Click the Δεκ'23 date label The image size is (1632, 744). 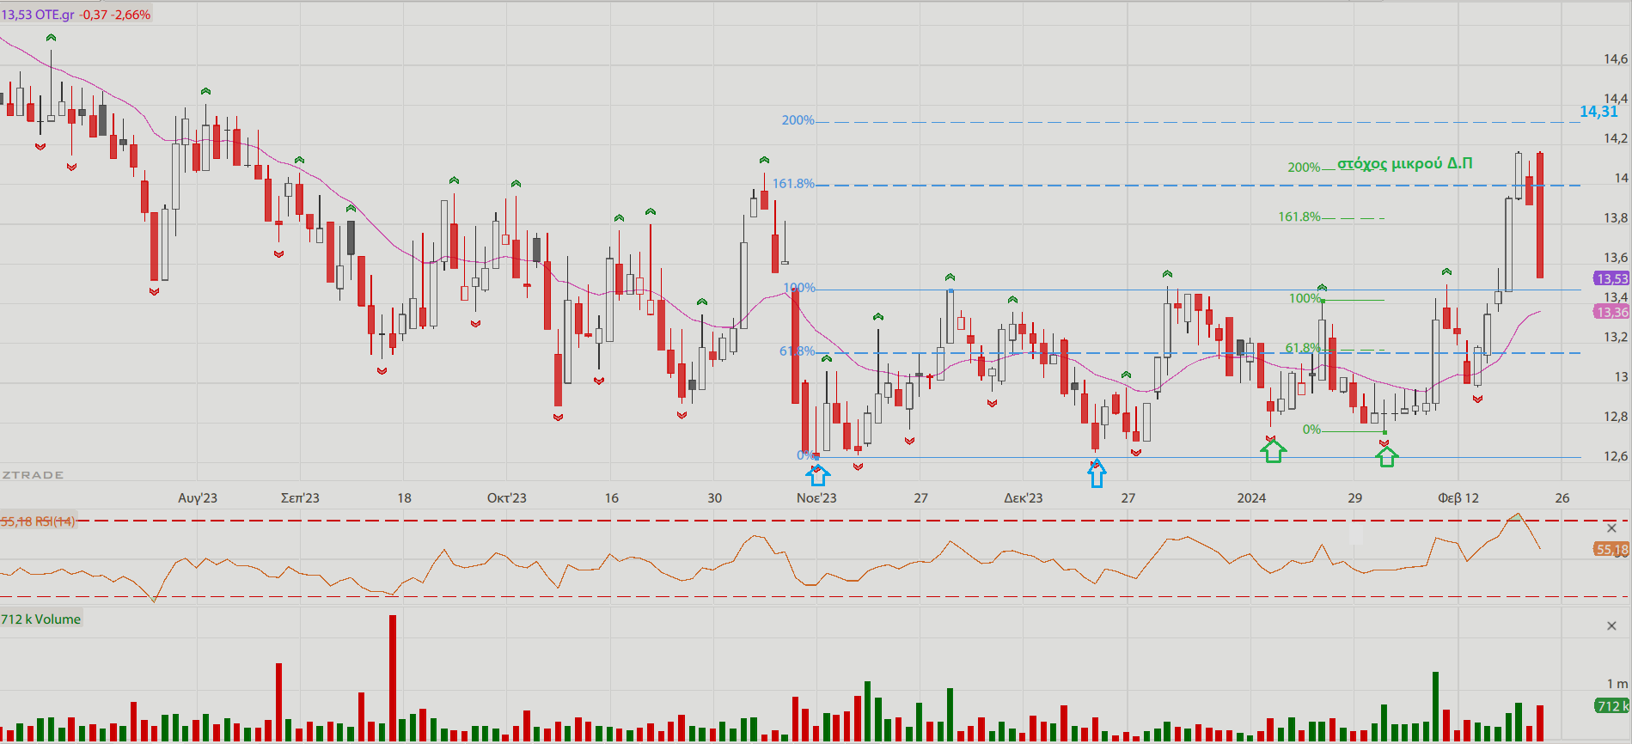(1024, 498)
